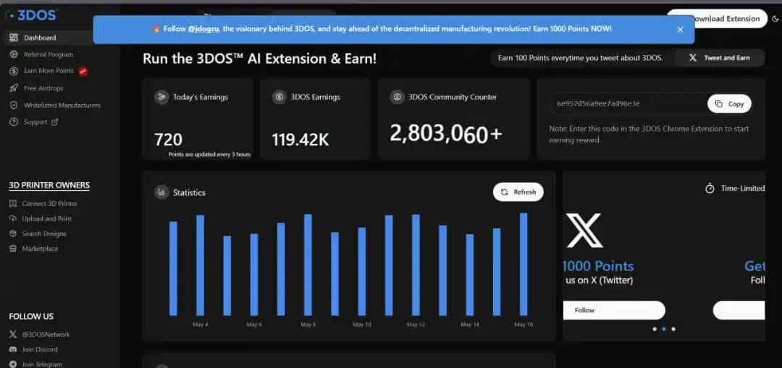Click the Statistics chart icon
Viewport: 782px width, 368px height.
161,192
